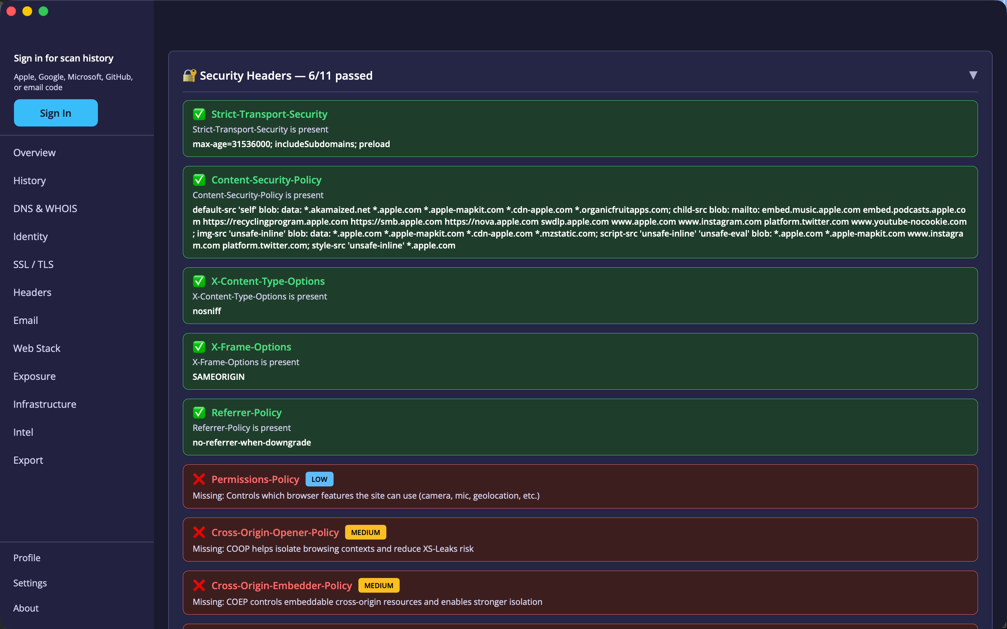Viewport: 1007px width, 629px height.
Task: Click MEDIUM badge on Cross-Origin-Opener-Policy
Action: (365, 533)
